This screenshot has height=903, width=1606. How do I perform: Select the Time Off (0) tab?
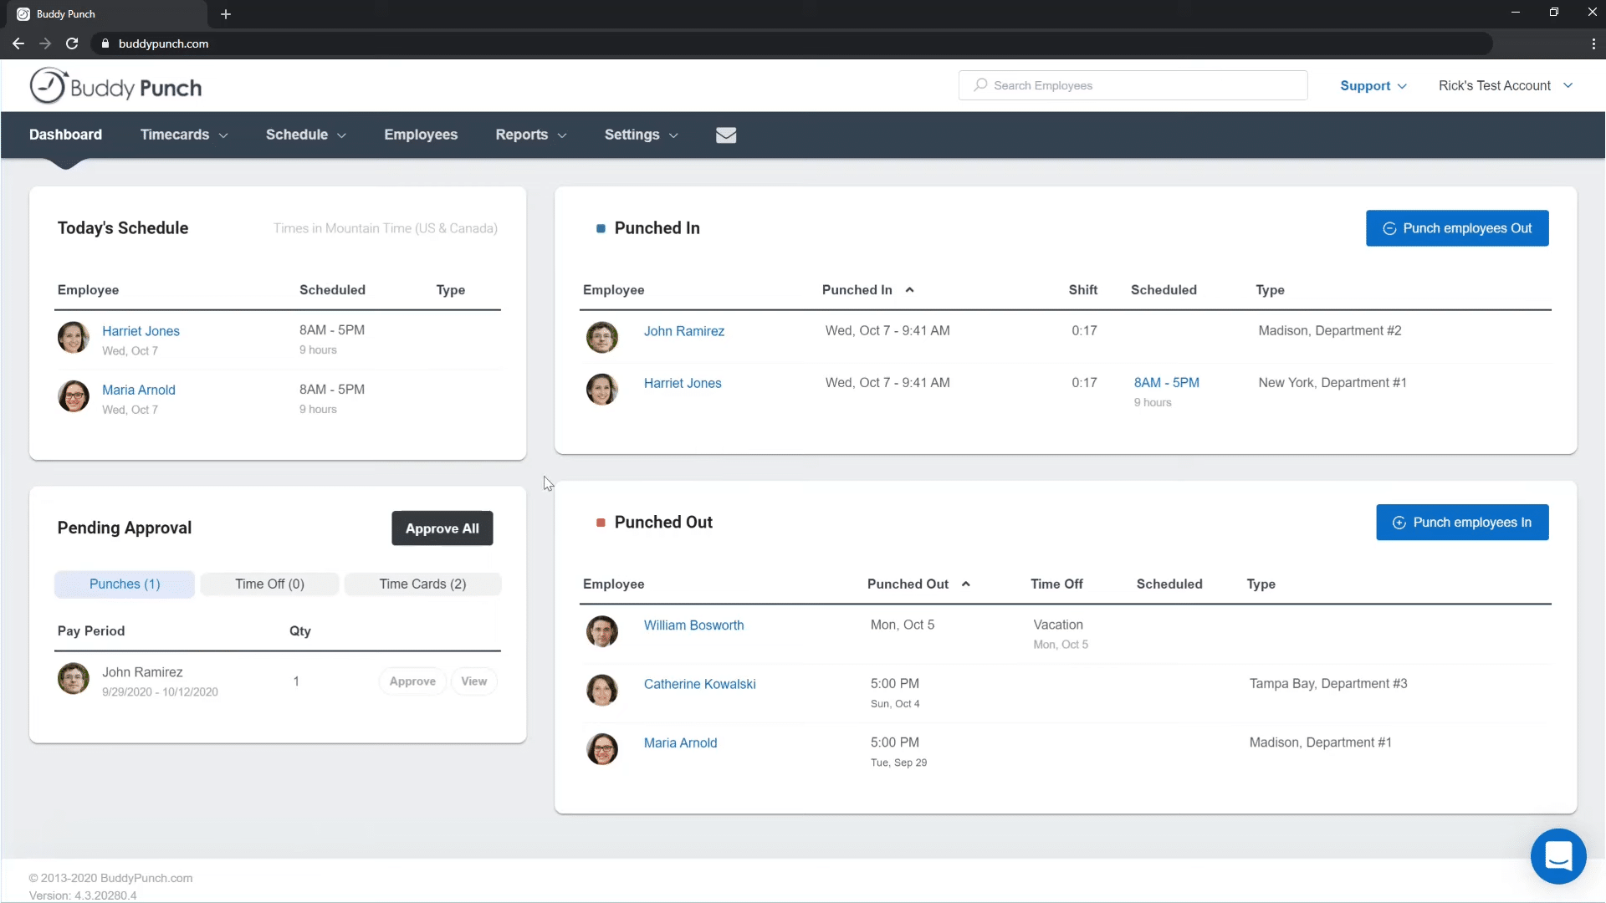coord(269,584)
